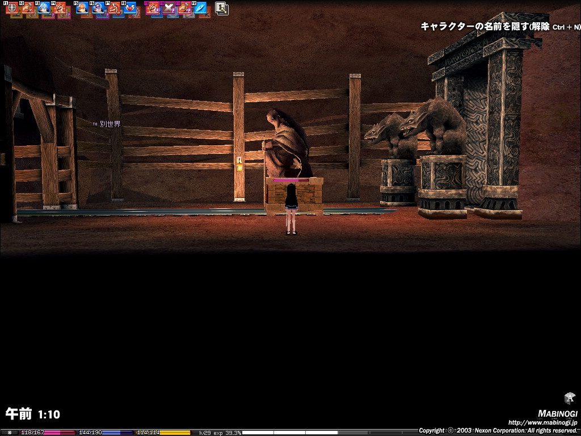
Task: Click the '午前 1:10' game clock
Action: [32, 414]
